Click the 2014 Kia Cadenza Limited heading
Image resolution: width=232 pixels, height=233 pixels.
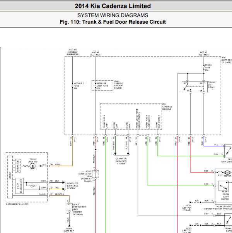coord(113,6)
